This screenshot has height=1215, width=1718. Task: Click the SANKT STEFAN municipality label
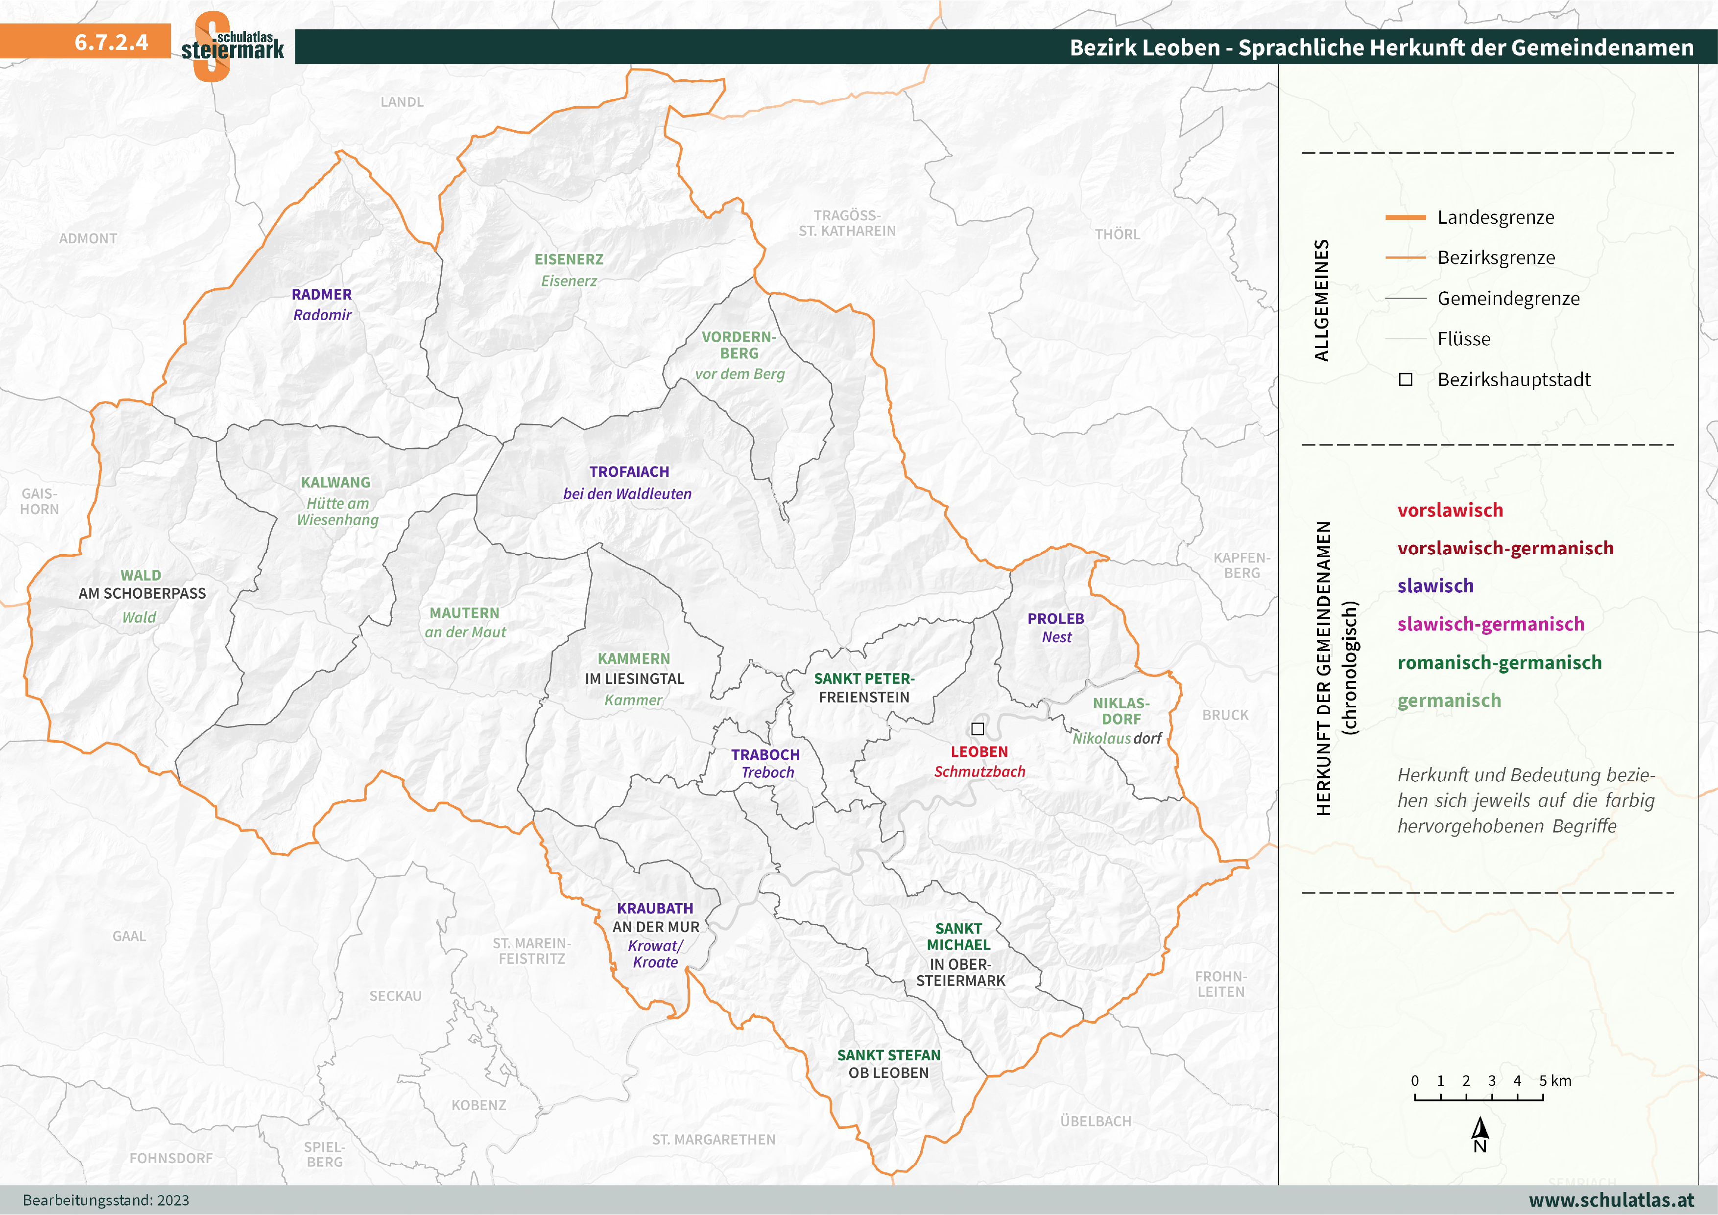click(888, 1055)
